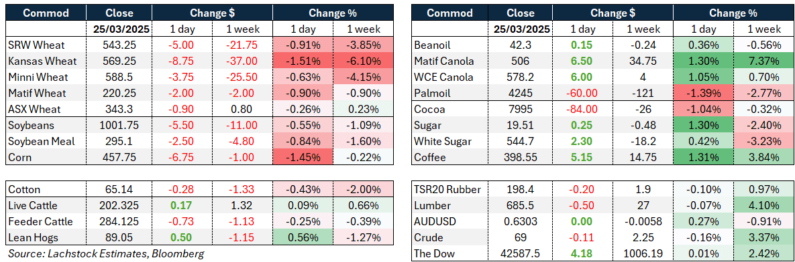Select the Corn 1 day -1.45% cell
The width and height of the screenshot is (795, 262).
click(x=303, y=157)
